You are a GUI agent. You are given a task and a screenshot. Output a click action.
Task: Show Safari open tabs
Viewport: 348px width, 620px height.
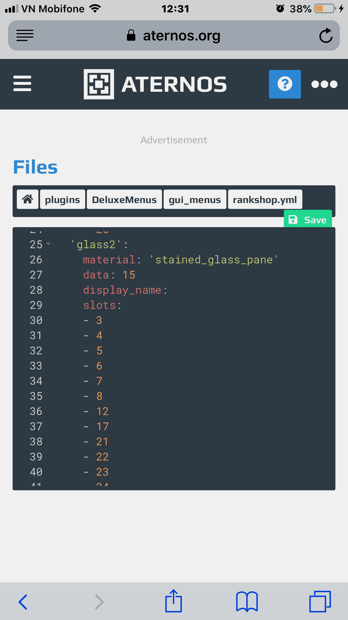pyautogui.click(x=320, y=601)
